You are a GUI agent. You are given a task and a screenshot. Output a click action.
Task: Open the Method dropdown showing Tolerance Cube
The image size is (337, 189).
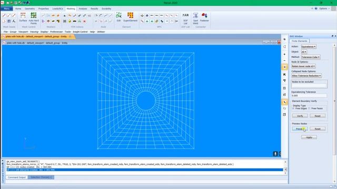311,57
